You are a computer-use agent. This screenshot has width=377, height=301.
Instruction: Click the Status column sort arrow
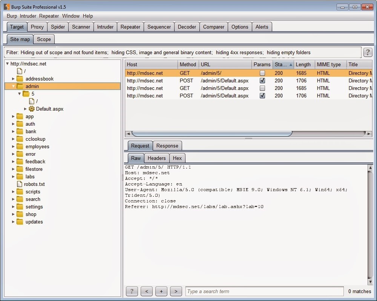pyautogui.click(x=291, y=65)
